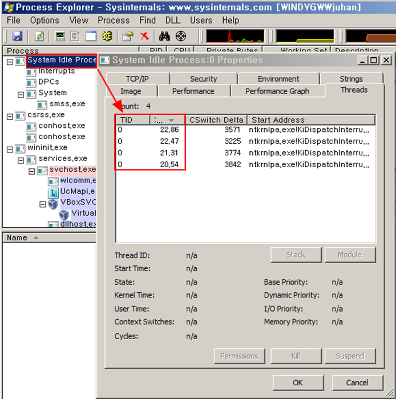Open the View menu
Screen dimensions: 396x399
[79, 20]
